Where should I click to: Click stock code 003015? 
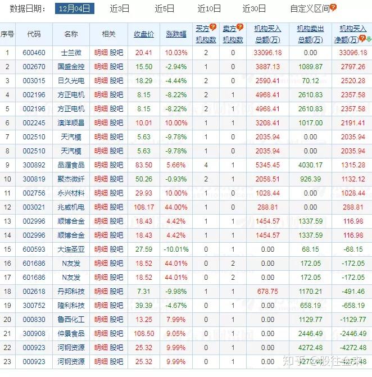34,81
